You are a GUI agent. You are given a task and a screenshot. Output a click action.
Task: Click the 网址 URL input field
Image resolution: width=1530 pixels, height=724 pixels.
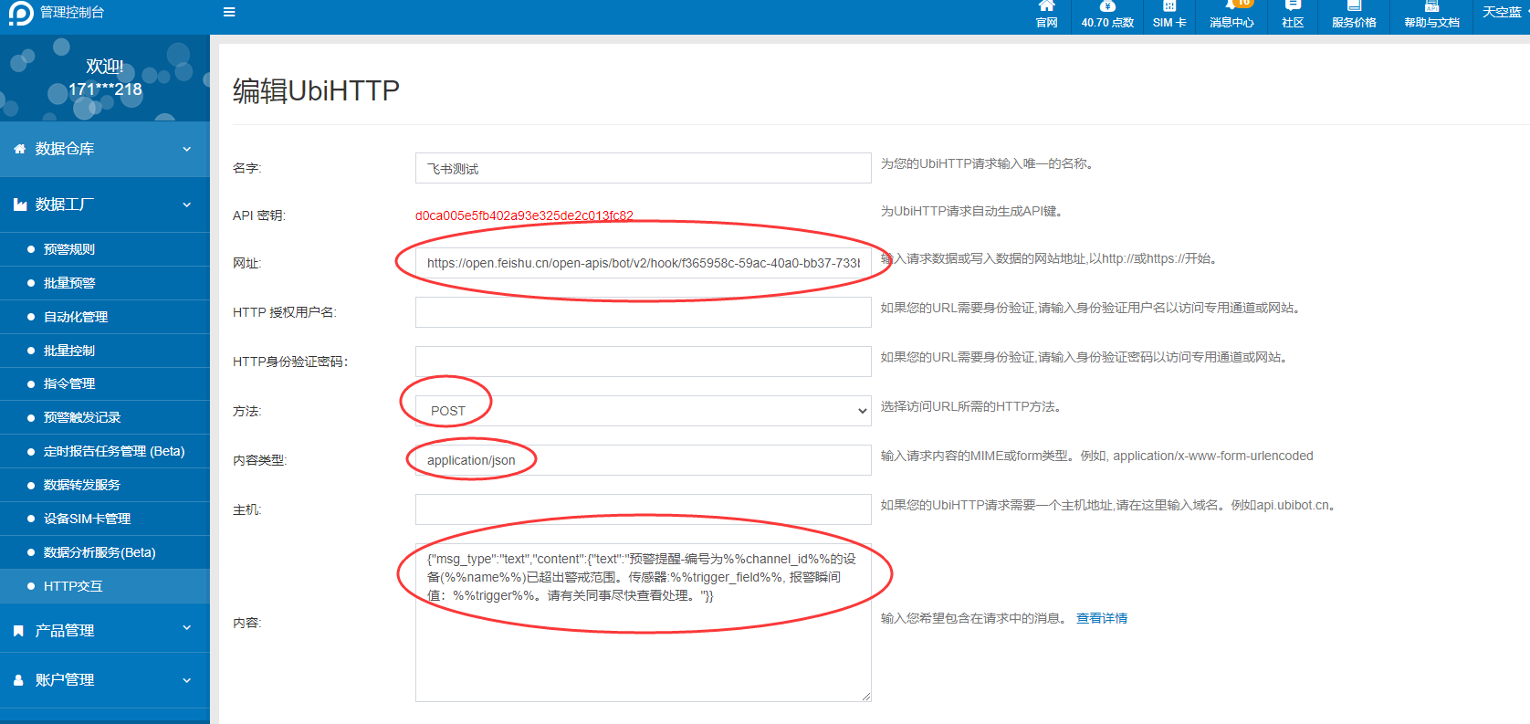click(643, 263)
